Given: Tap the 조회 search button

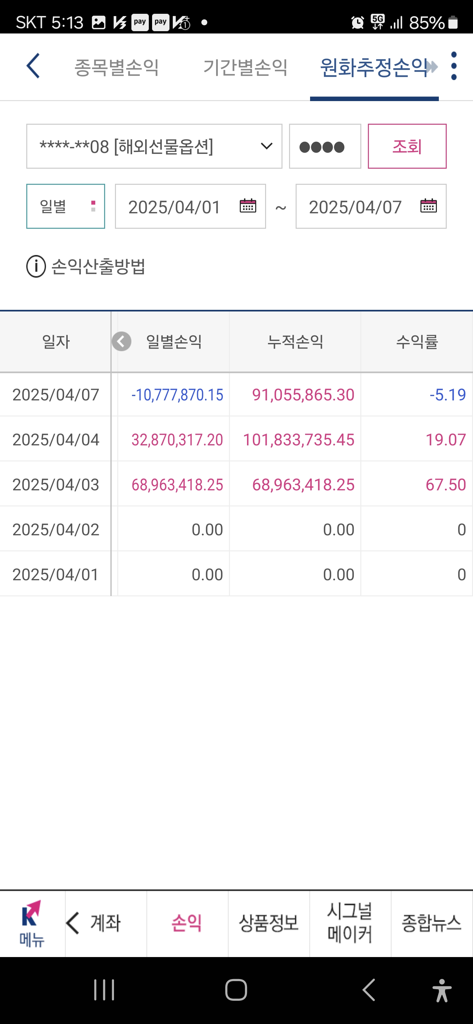Looking at the screenshot, I should pos(407,146).
